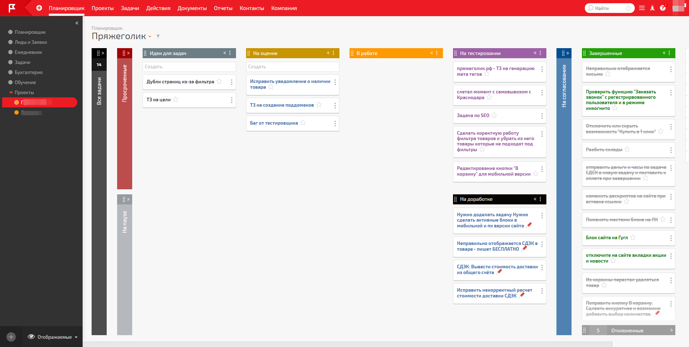Image resolution: width=689 pixels, height=347 pixels.
Task: Open the Пряжеголик title dropdown arrow
Action: (150, 37)
